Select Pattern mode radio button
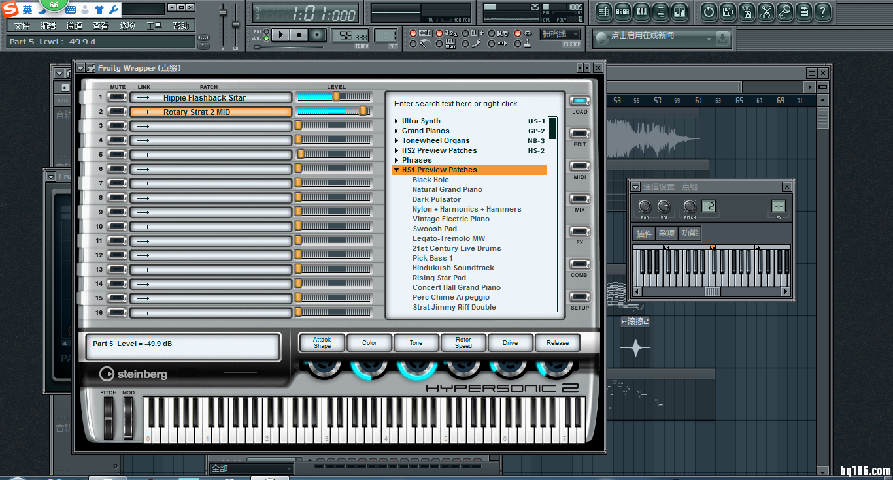This screenshot has height=480, width=893. [267, 31]
